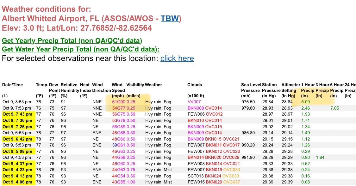Click the Heat Index column header

(x=85, y=87)
